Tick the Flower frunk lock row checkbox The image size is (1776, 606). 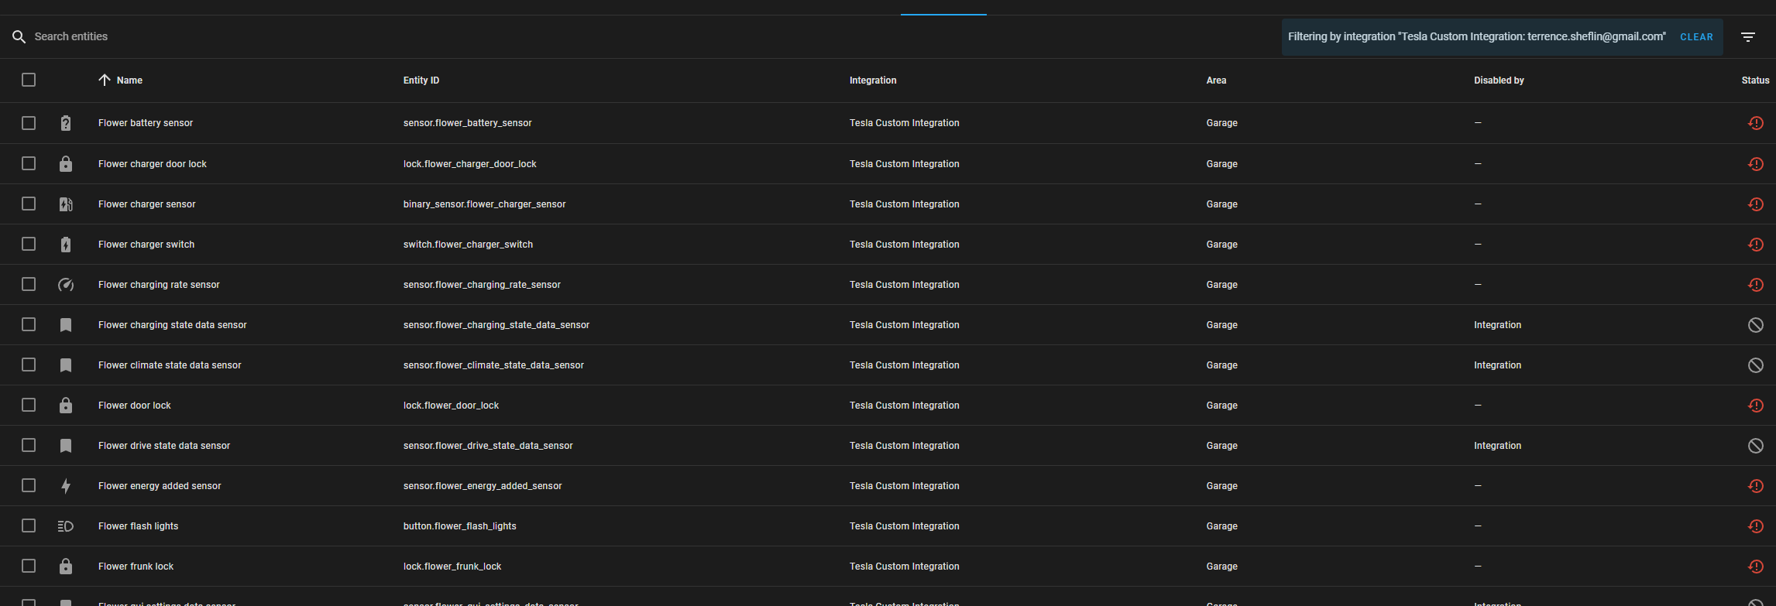coord(29,566)
